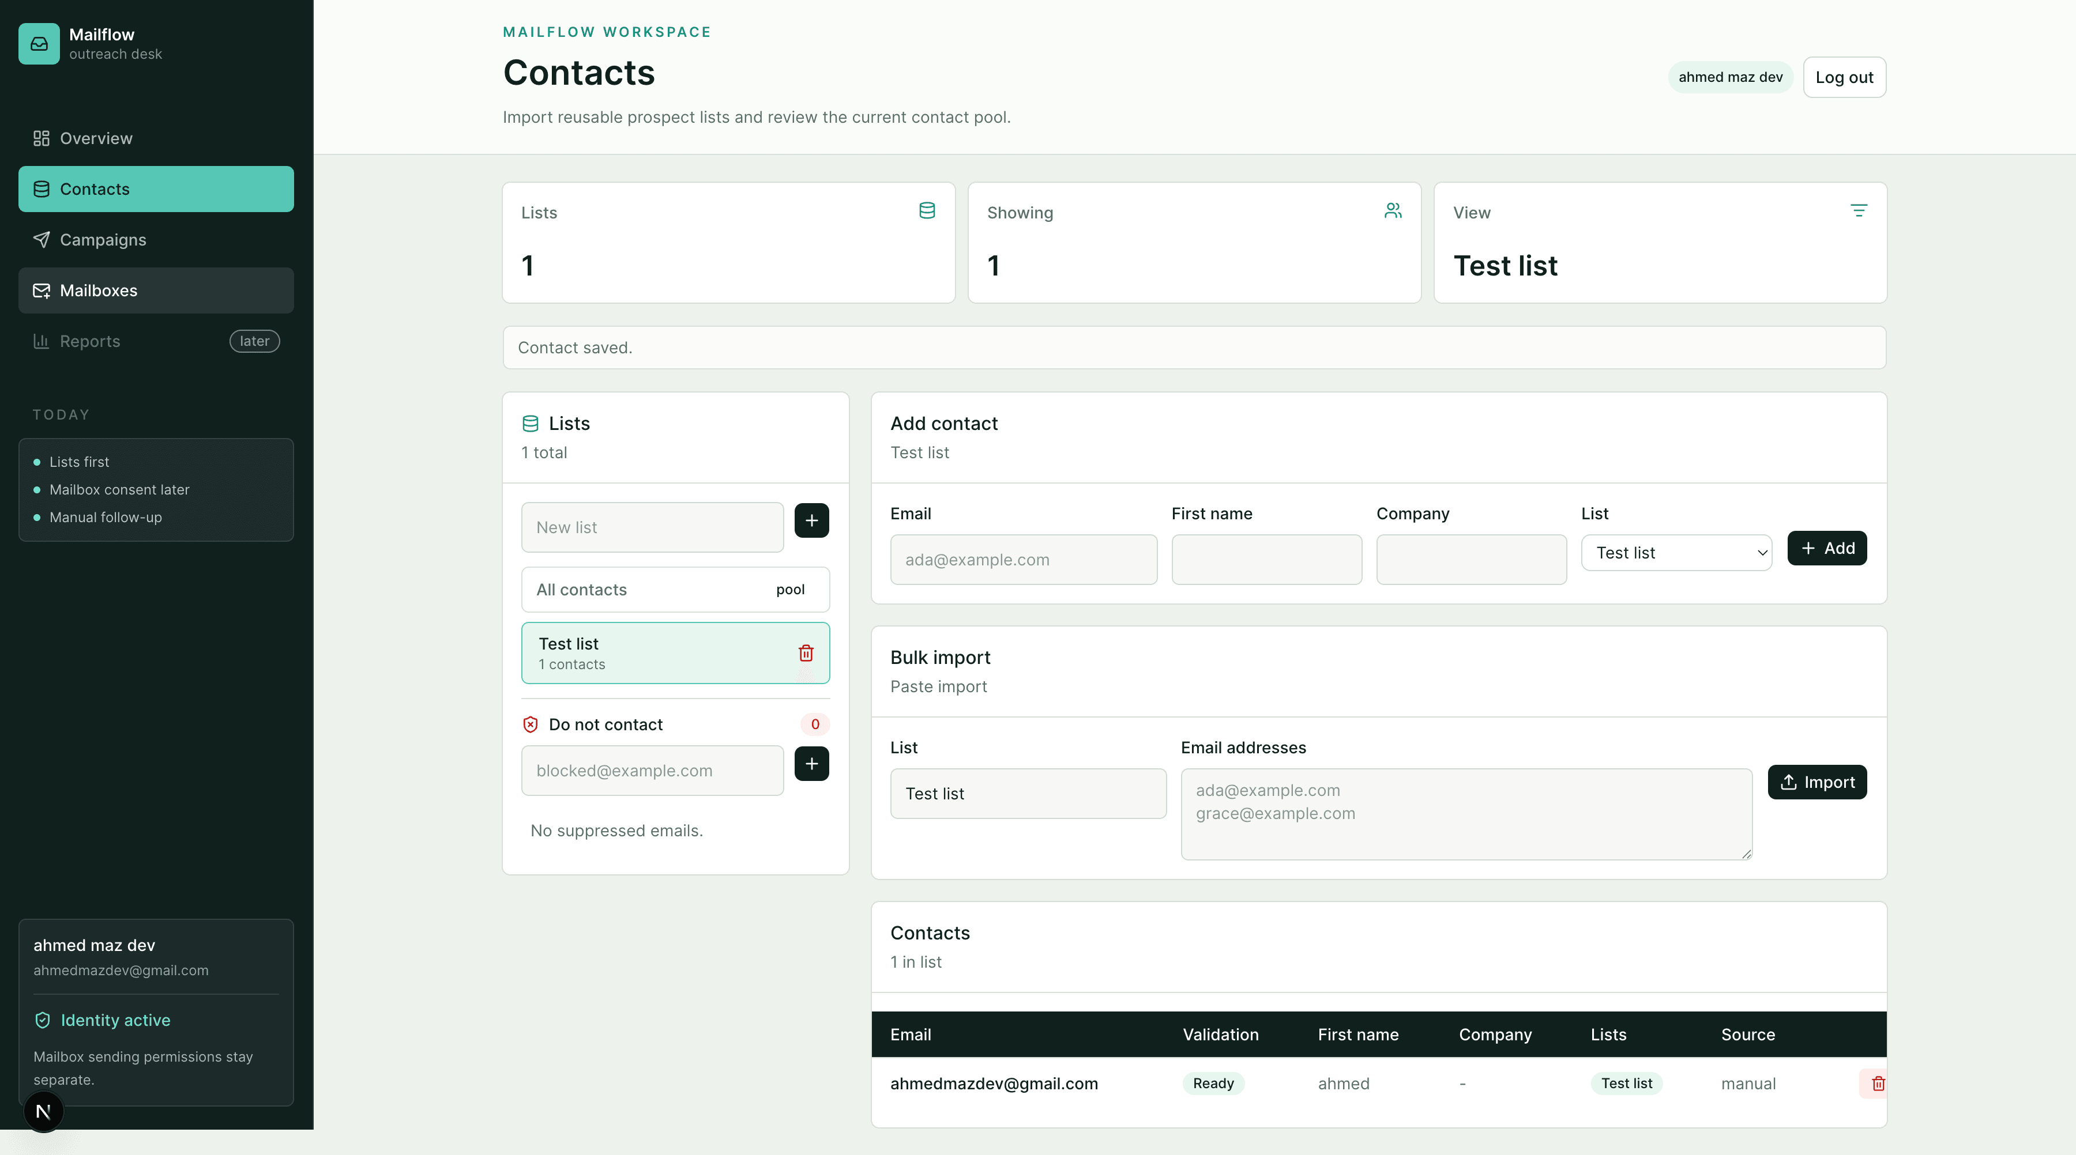Go to Campaigns in the sidebar
The height and width of the screenshot is (1155, 2076).
click(156, 240)
